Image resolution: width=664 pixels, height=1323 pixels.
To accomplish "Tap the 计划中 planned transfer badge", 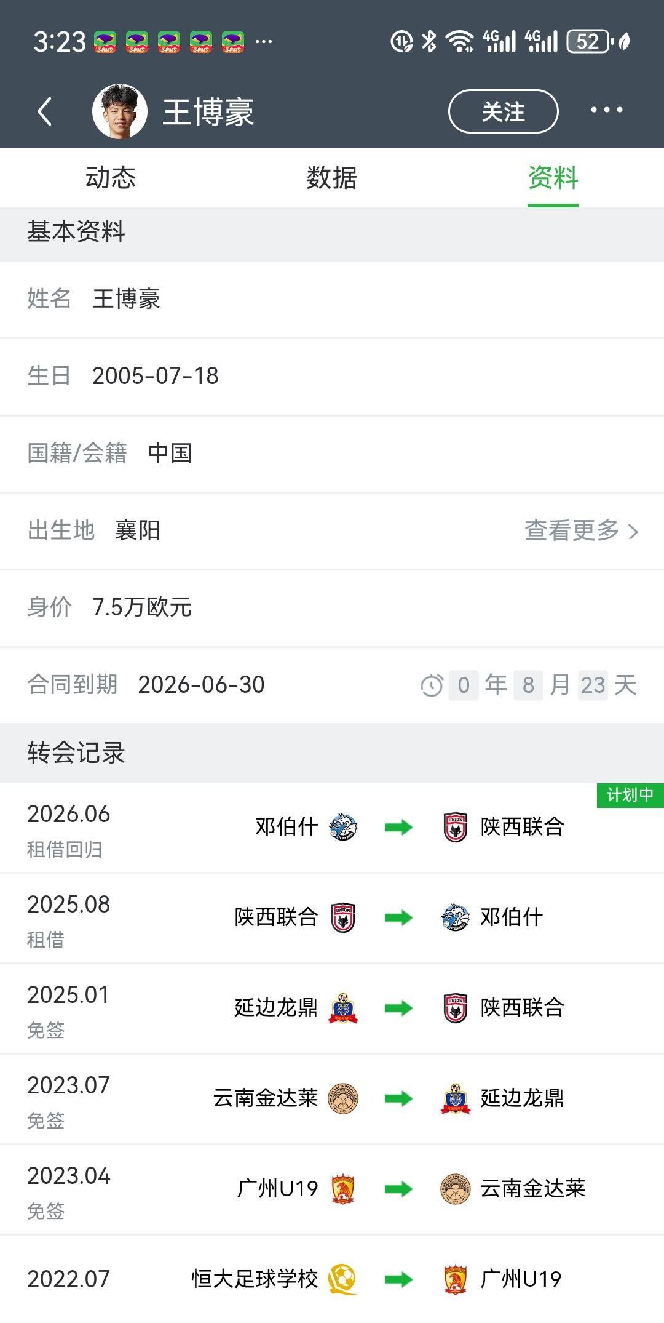I will point(630,795).
